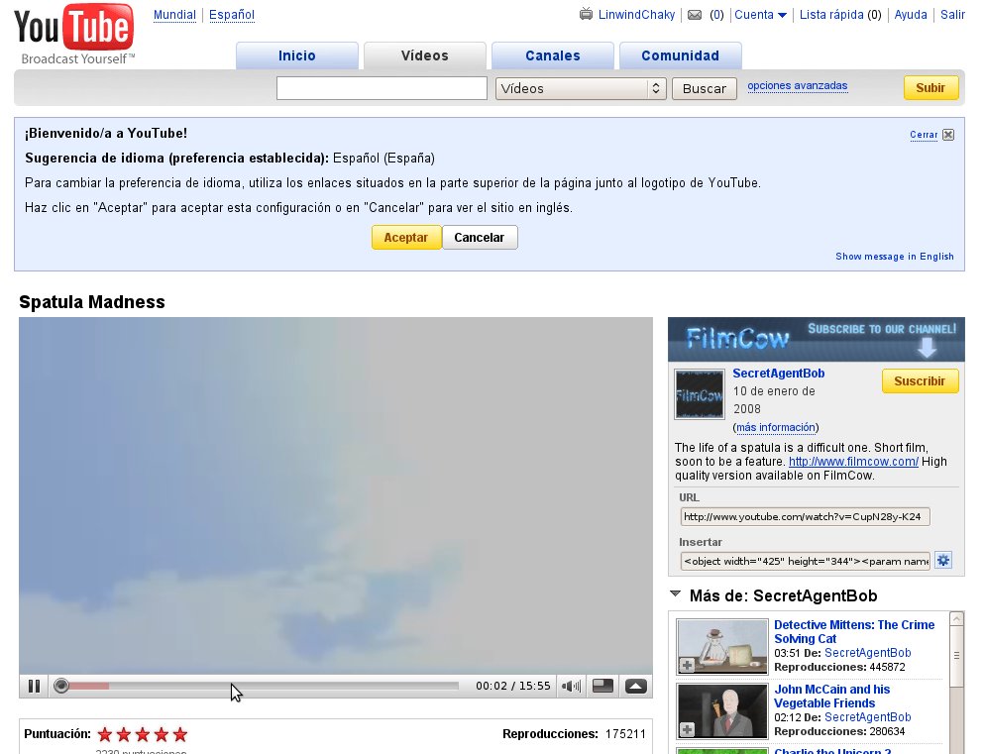Click the Español language link
The image size is (984, 754).
click(232, 15)
